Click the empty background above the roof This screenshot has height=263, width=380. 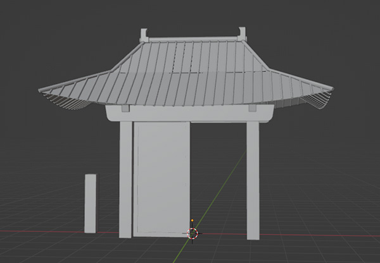pos(190,16)
